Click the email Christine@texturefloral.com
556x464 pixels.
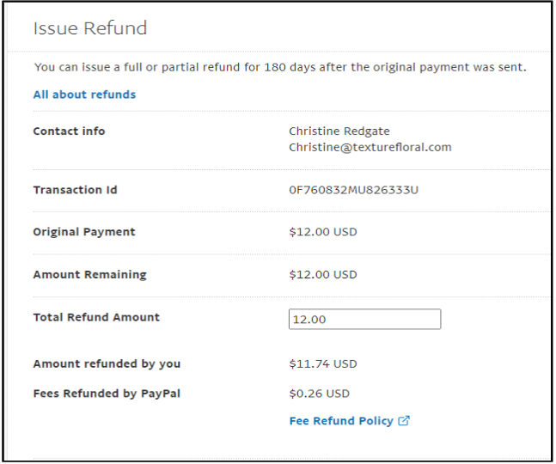[370, 147]
